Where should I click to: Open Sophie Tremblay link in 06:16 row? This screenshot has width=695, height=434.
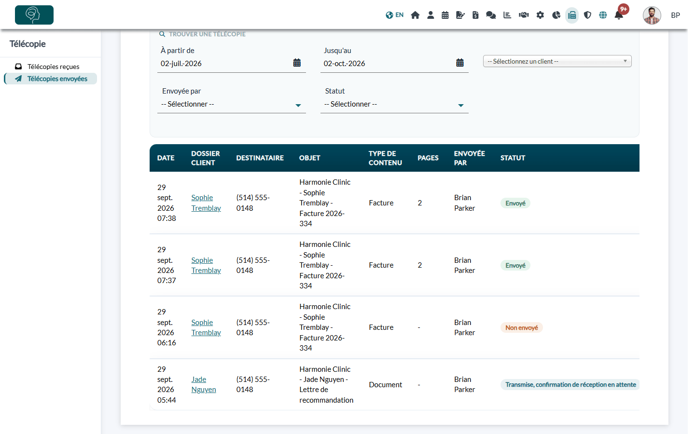click(206, 327)
